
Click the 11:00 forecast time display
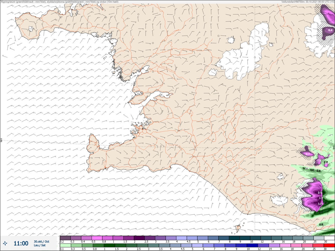click(x=21, y=243)
